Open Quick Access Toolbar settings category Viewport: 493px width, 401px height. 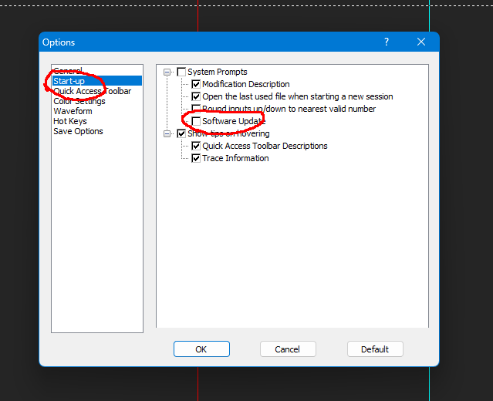(x=92, y=91)
